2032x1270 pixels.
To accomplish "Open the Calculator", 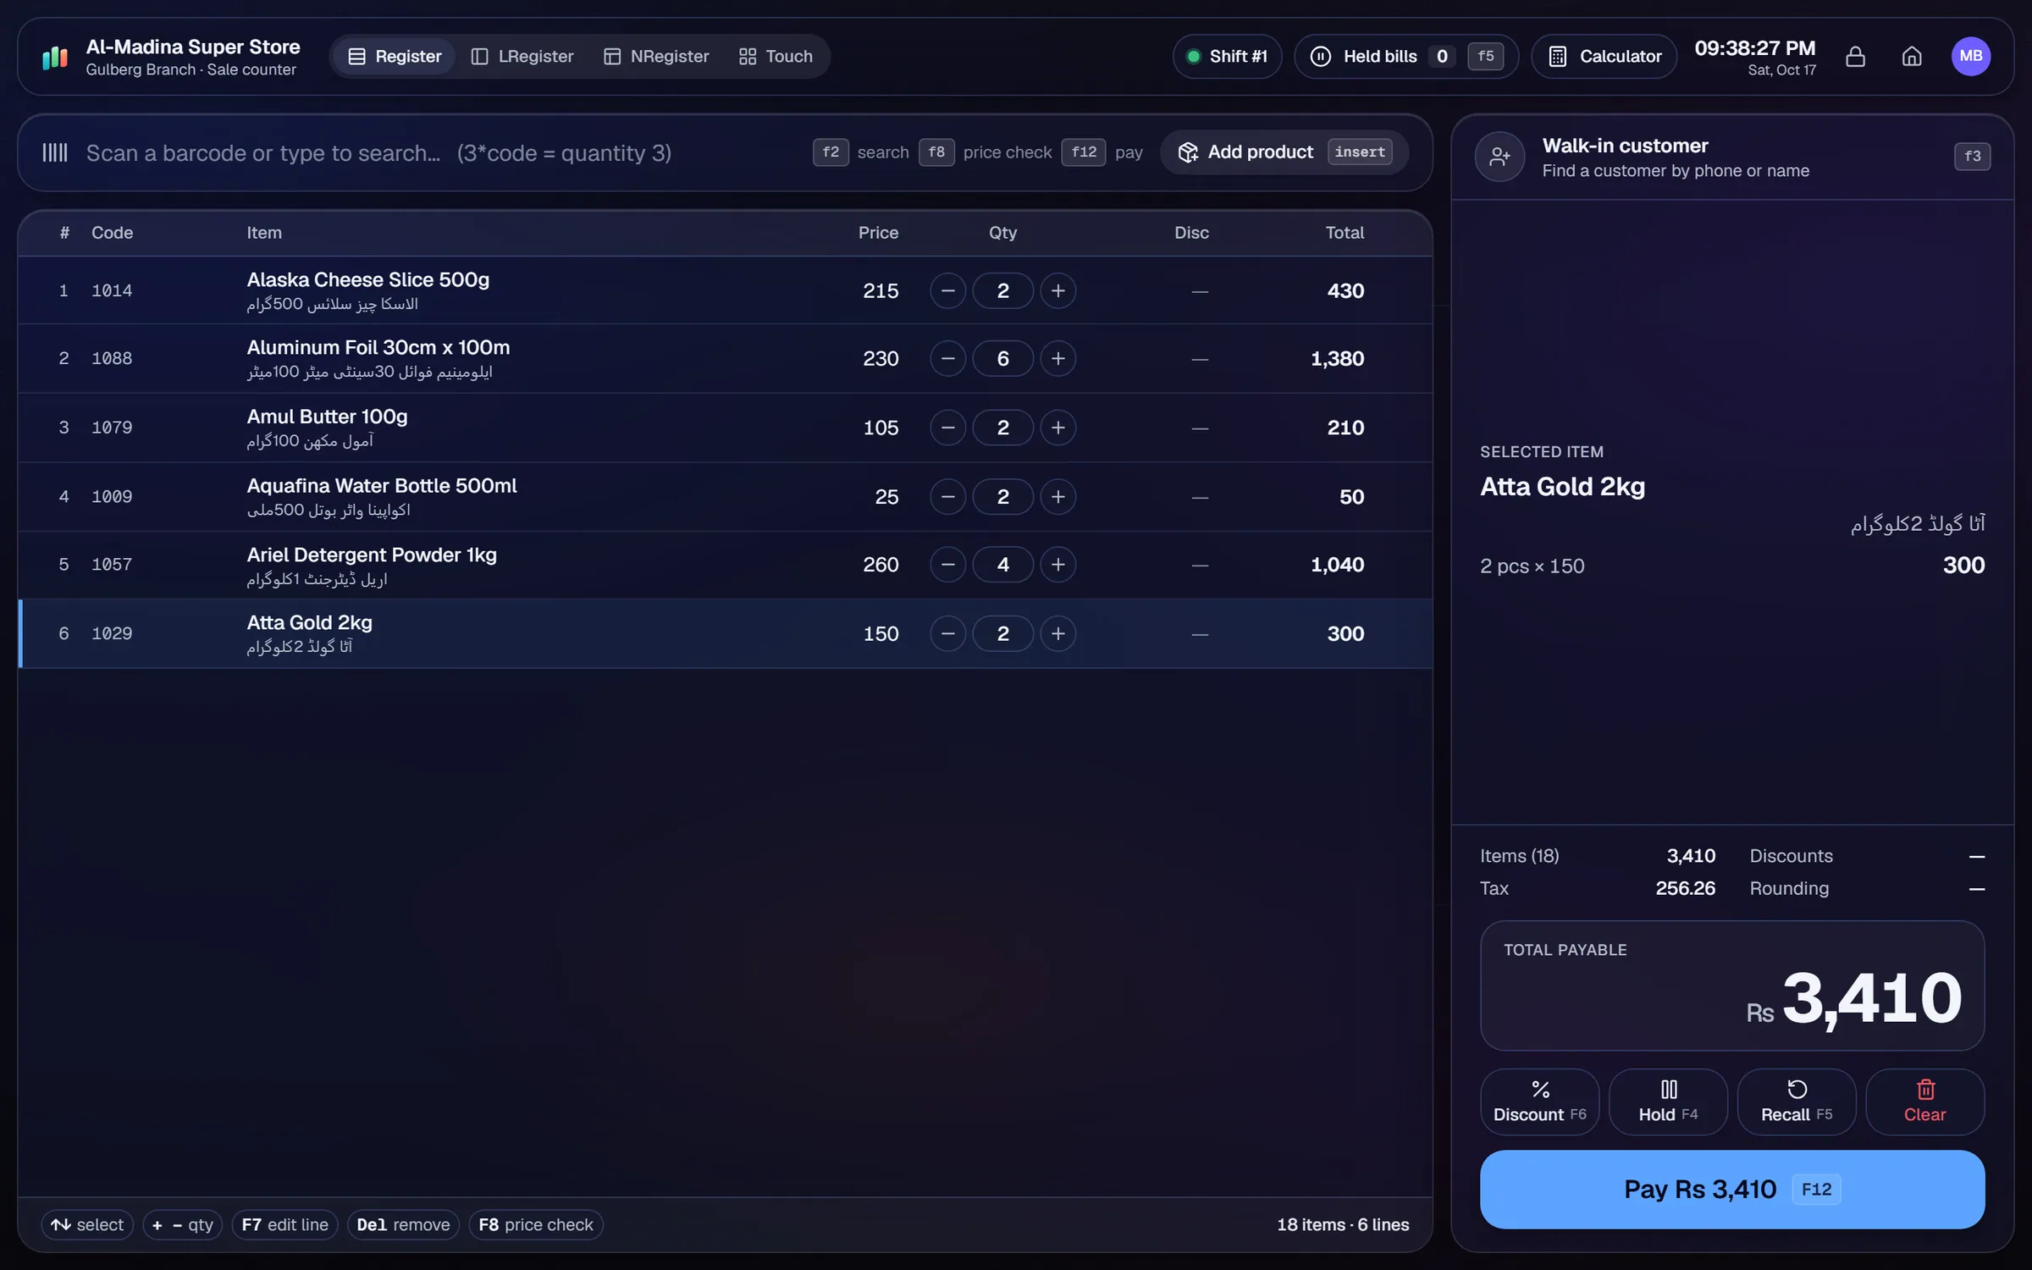I will click(x=1604, y=57).
